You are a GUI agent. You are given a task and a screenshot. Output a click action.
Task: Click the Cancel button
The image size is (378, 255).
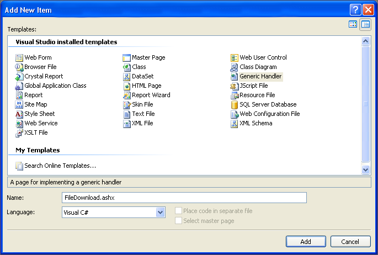click(350, 242)
